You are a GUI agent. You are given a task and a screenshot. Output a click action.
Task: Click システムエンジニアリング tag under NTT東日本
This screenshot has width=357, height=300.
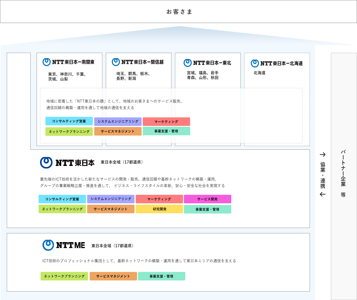click(x=111, y=199)
